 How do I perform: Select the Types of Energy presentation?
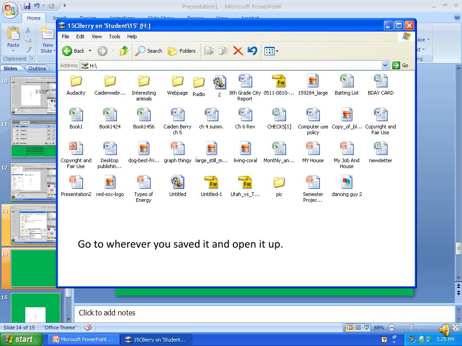click(143, 190)
